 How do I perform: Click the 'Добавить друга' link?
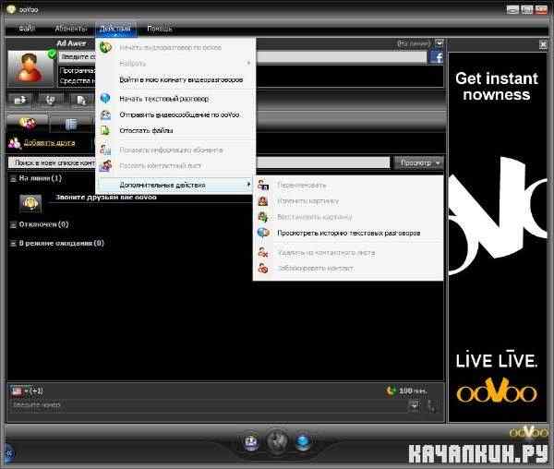click(x=49, y=143)
